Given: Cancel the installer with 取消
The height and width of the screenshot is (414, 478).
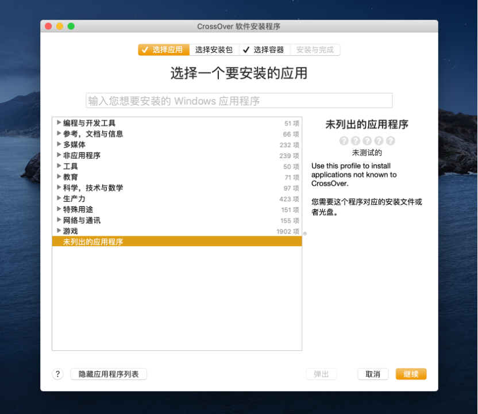Looking at the screenshot, I should click(373, 374).
